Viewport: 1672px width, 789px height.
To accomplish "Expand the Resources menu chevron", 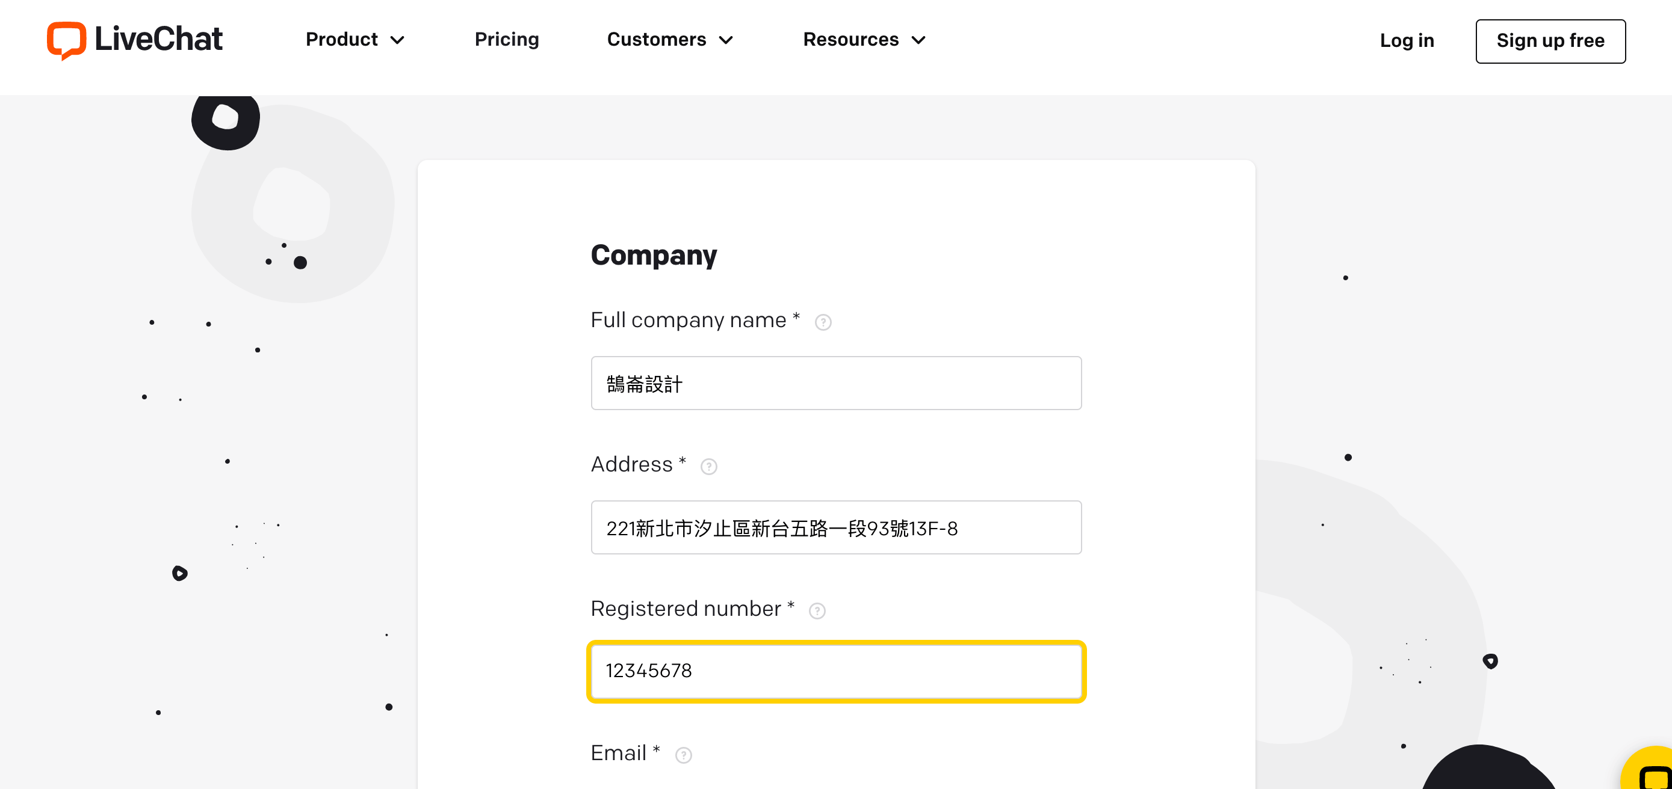I will (x=918, y=40).
